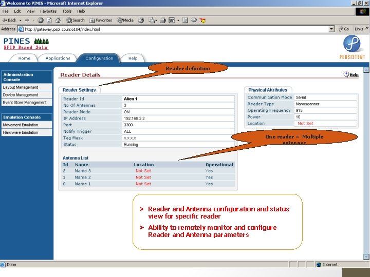This screenshot has width=370, height=277.
Task: Open Device Management in sidebar
Action: (27, 95)
